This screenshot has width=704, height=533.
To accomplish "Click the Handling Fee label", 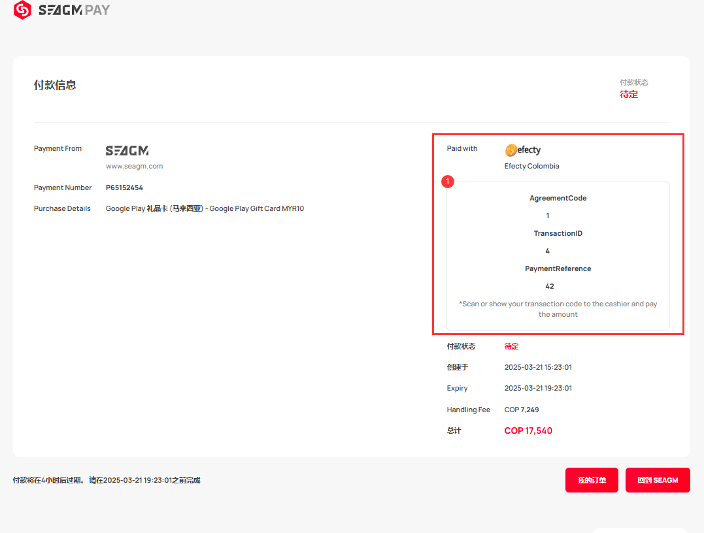I will (x=468, y=410).
